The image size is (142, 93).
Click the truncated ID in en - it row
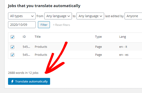click(x=26, y=47)
